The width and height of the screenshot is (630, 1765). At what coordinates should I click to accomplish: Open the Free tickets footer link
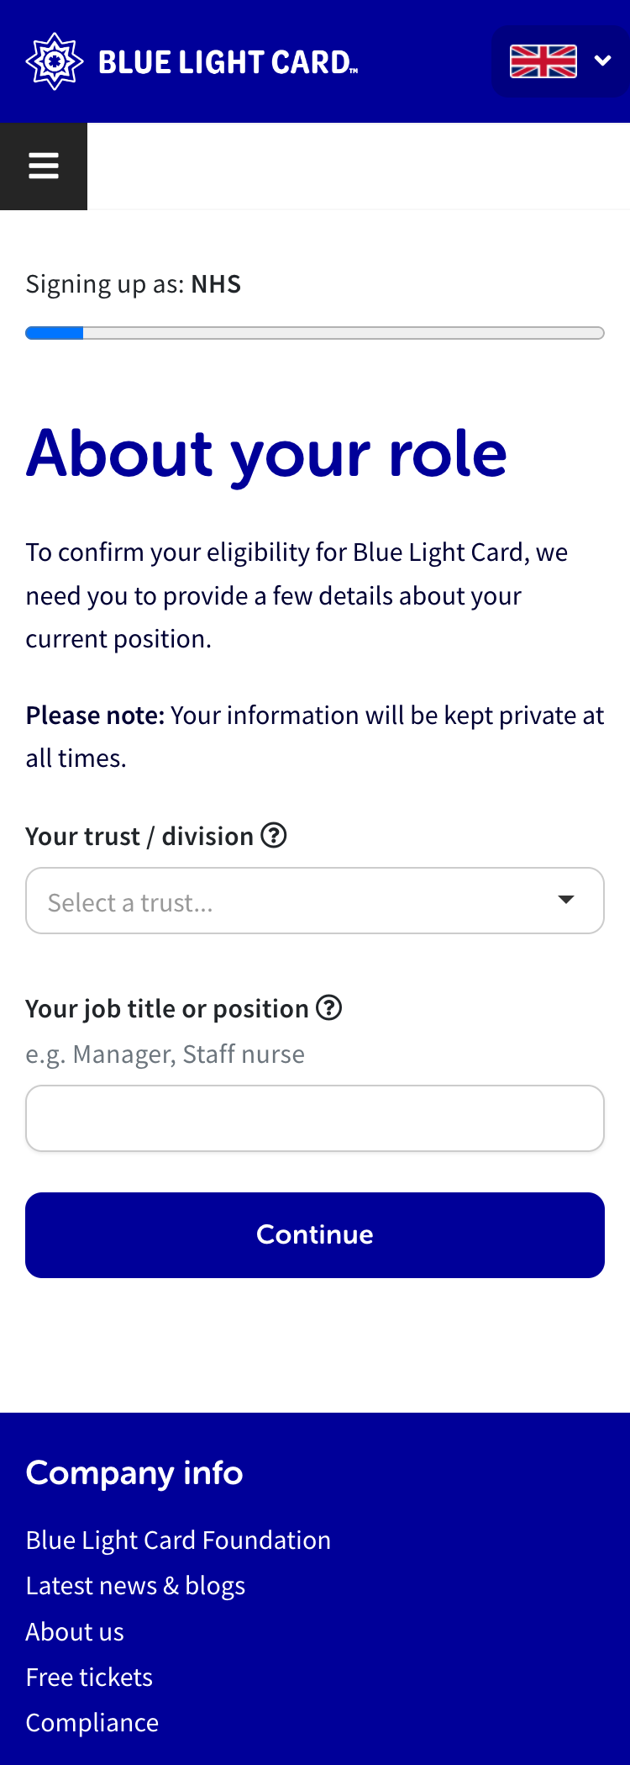(89, 1677)
